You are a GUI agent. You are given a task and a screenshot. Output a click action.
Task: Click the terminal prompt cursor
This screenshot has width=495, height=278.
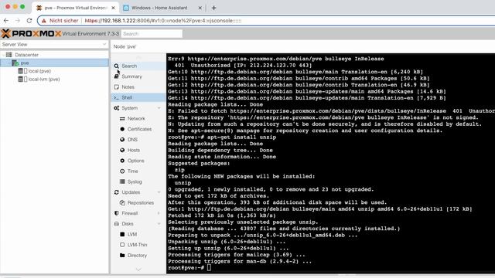tap(209, 268)
